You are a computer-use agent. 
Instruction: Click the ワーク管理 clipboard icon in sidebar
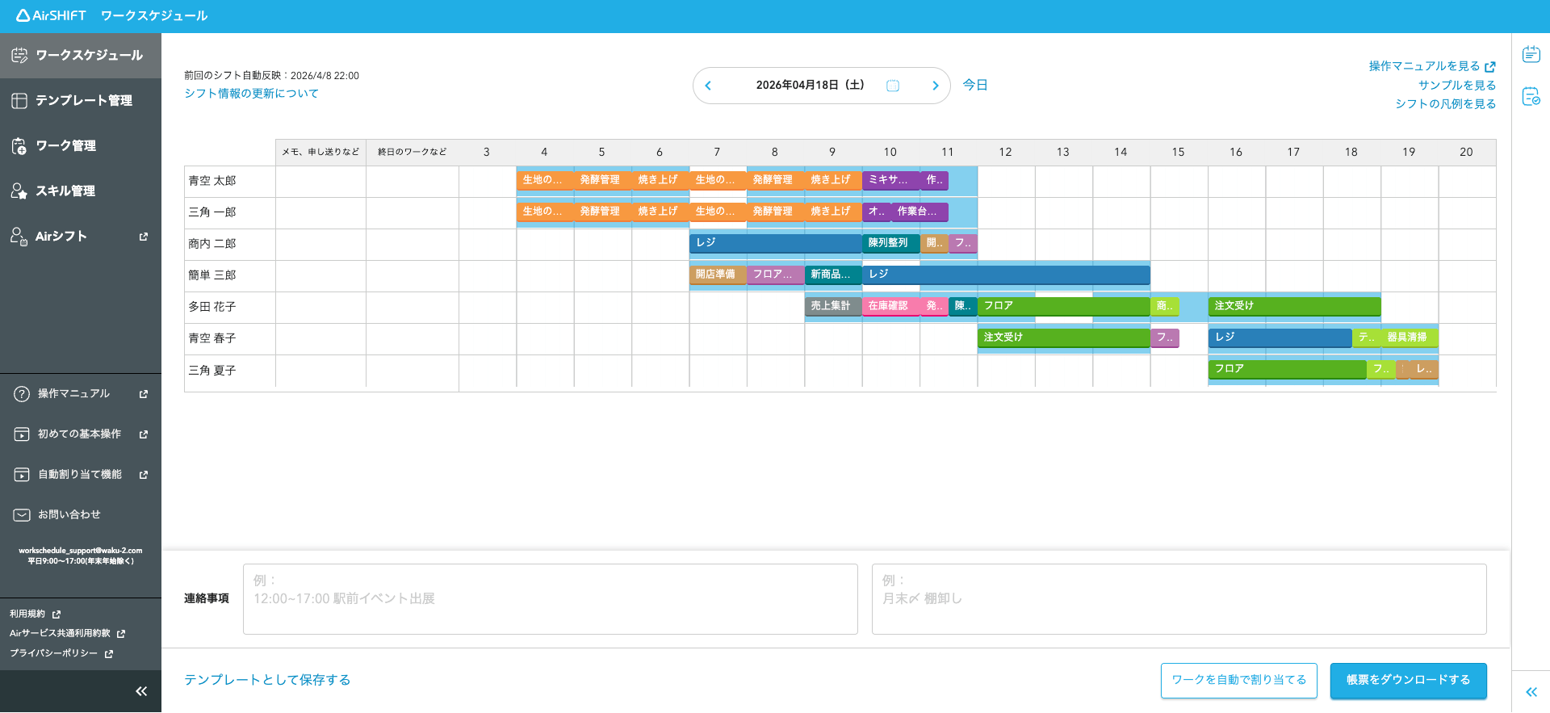pos(19,146)
